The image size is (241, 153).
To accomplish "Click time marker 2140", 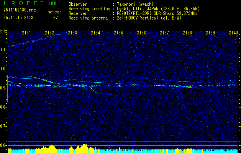I will click(x=233, y=33).
